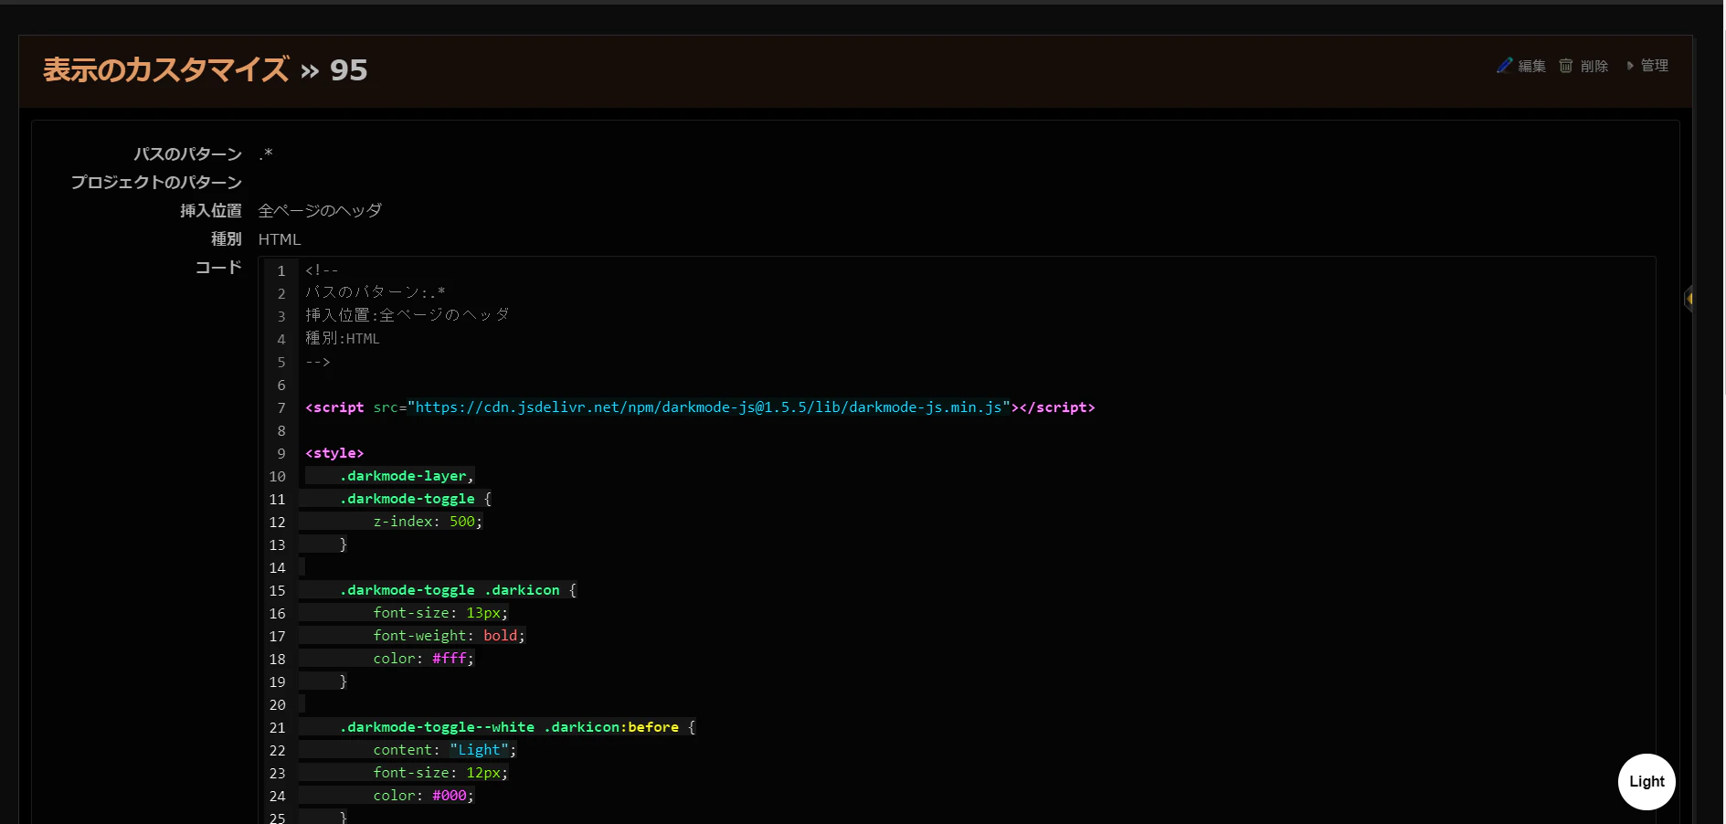Click the darkmode-js CDN URL in the script tag

point(709,407)
